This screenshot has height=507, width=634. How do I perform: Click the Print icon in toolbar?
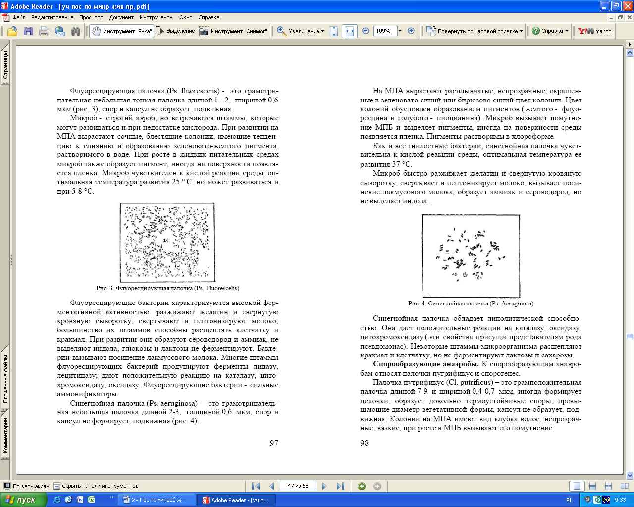tap(44, 31)
